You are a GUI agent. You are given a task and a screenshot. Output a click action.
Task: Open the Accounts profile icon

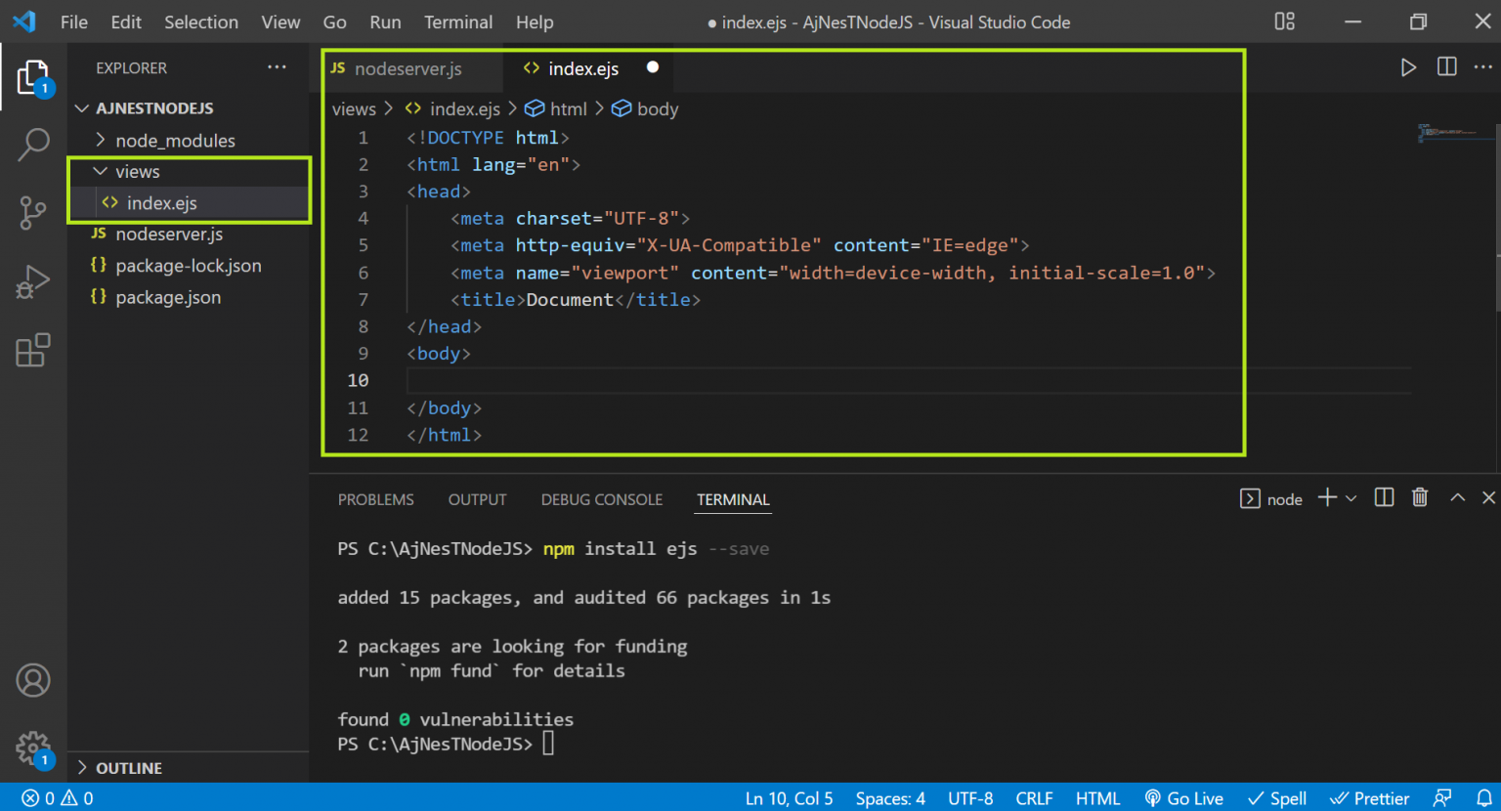pyautogui.click(x=33, y=680)
